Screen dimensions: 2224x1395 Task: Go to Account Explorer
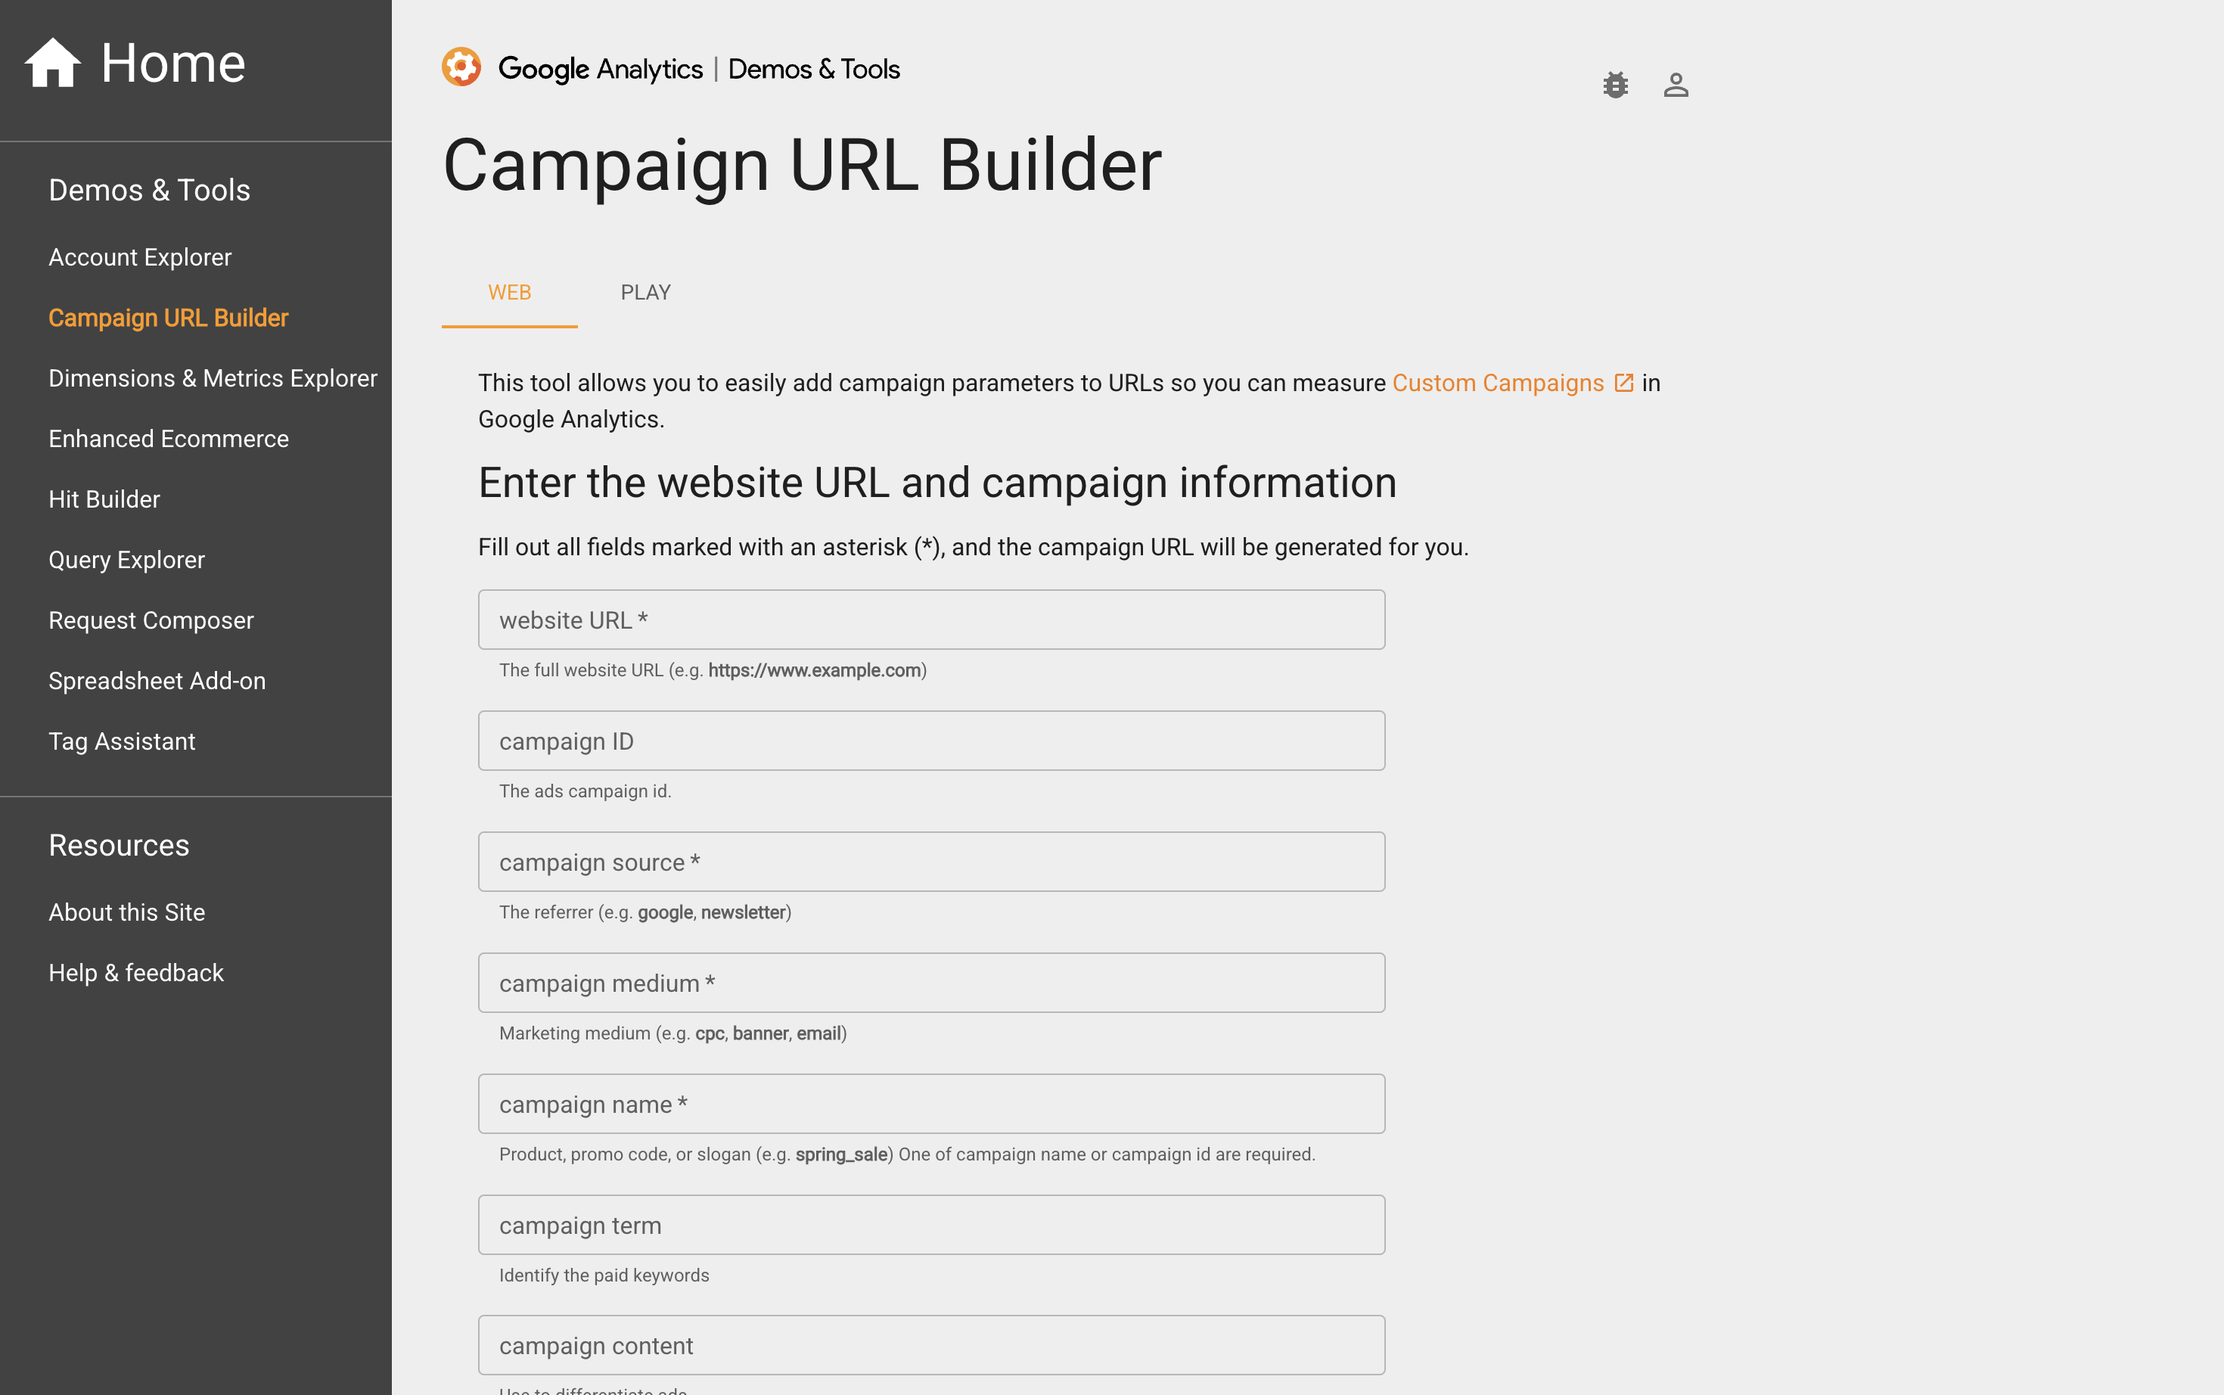(x=140, y=257)
